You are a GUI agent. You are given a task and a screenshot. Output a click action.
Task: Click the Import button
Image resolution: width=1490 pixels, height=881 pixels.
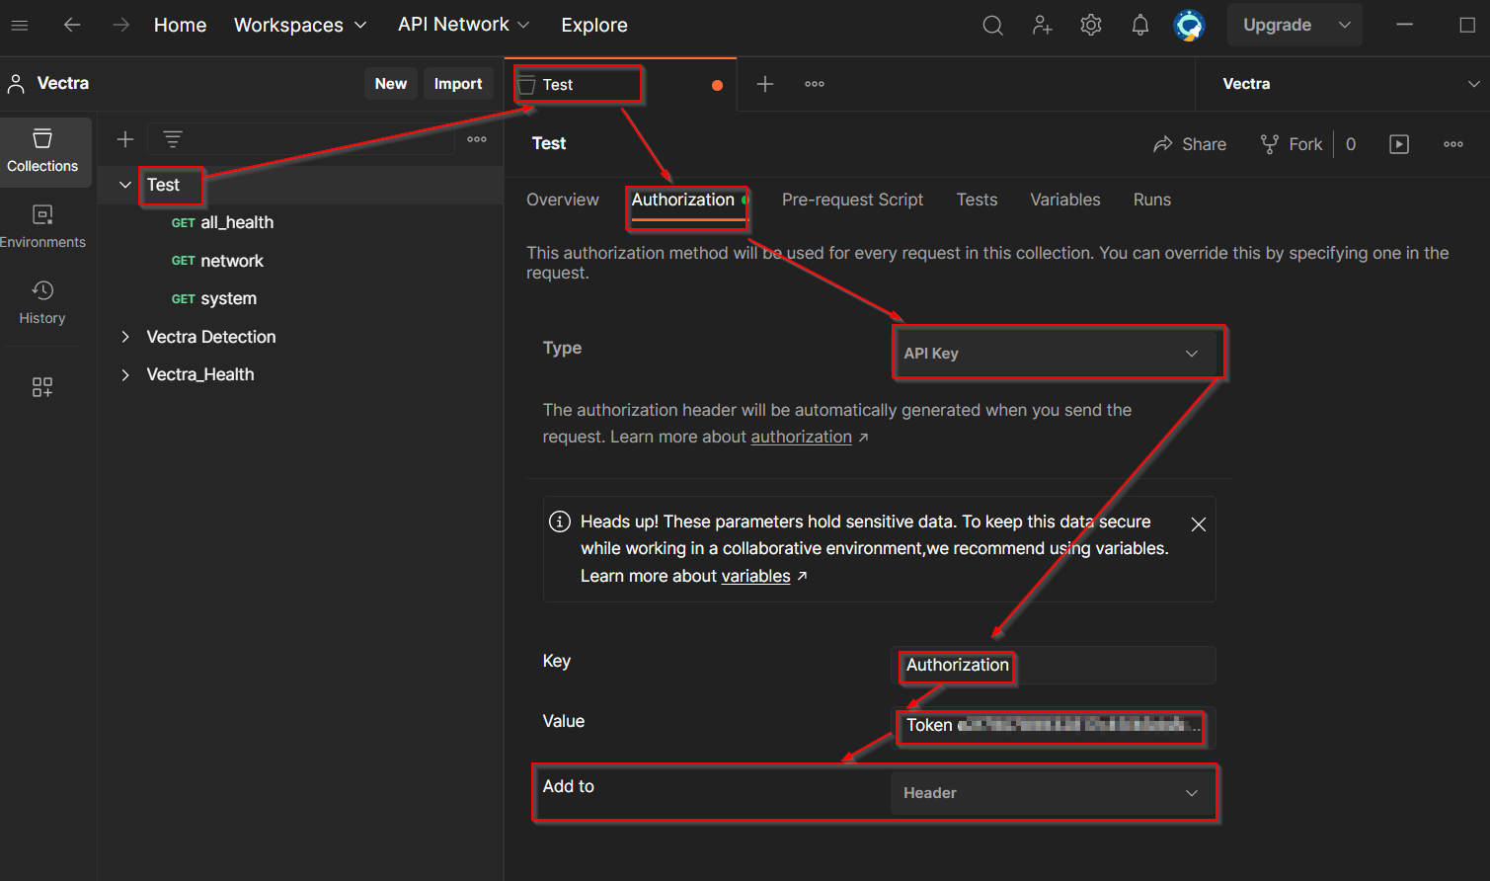point(458,83)
